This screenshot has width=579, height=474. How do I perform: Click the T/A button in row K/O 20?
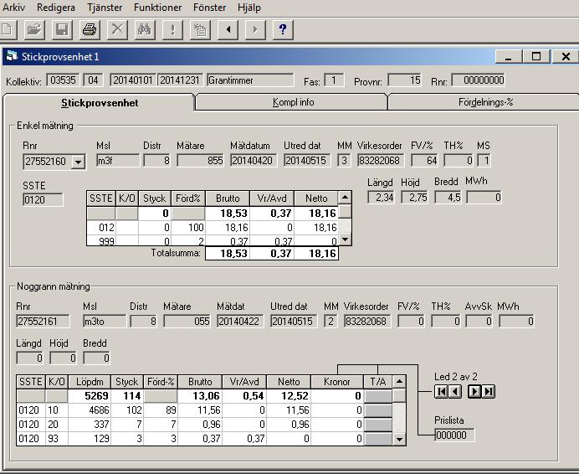coord(377,424)
